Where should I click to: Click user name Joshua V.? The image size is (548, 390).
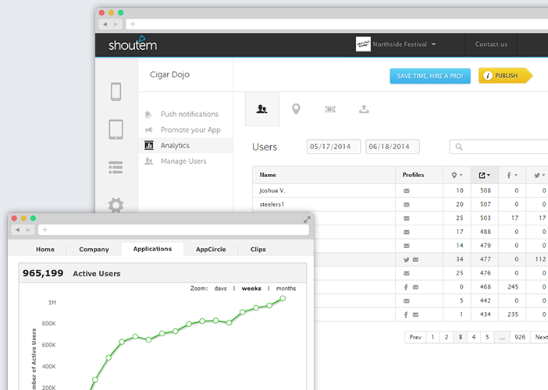[x=272, y=190]
